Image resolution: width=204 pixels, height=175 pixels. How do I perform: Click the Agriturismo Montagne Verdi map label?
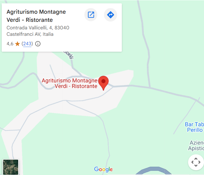point(70,83)
